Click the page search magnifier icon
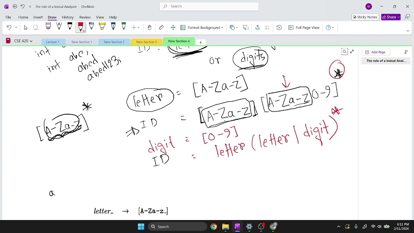The width and height of the screenshot is (414, 233). tap(344, 52)
